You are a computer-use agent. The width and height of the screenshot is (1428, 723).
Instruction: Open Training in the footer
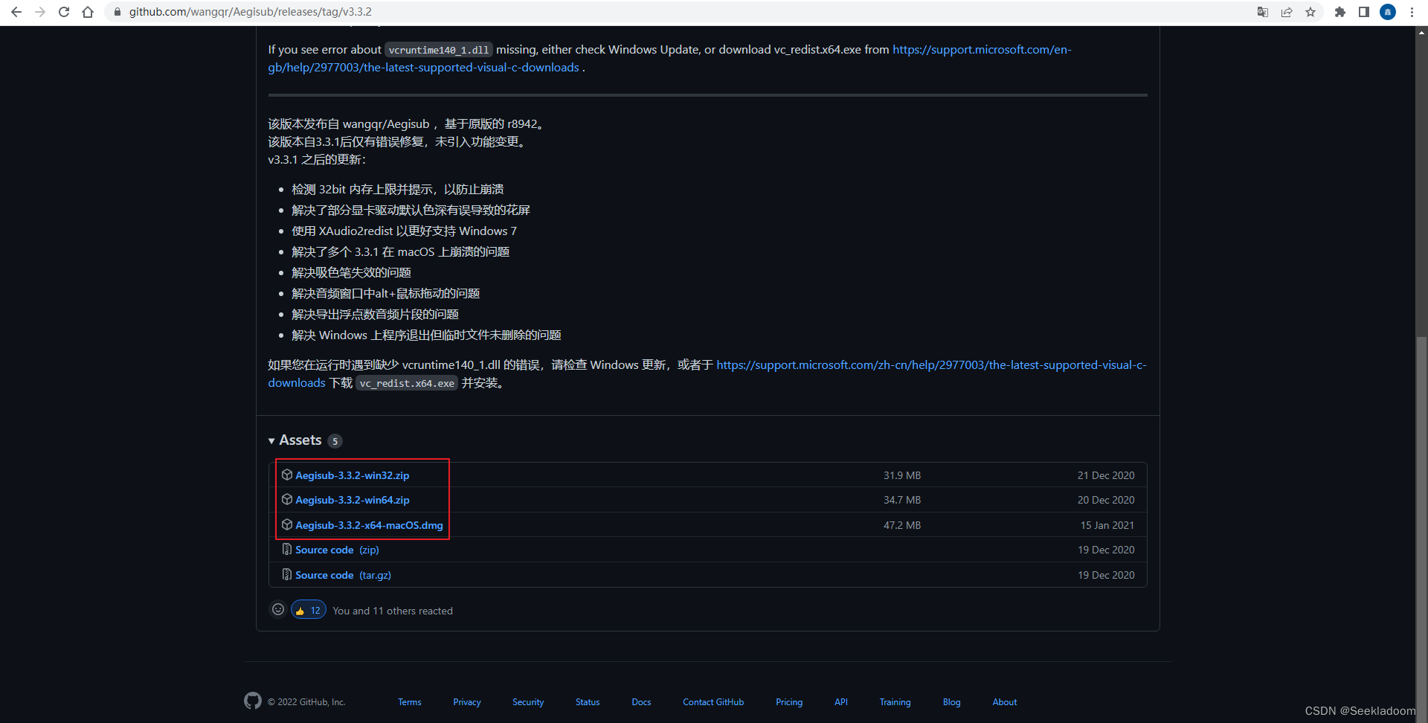895,702
